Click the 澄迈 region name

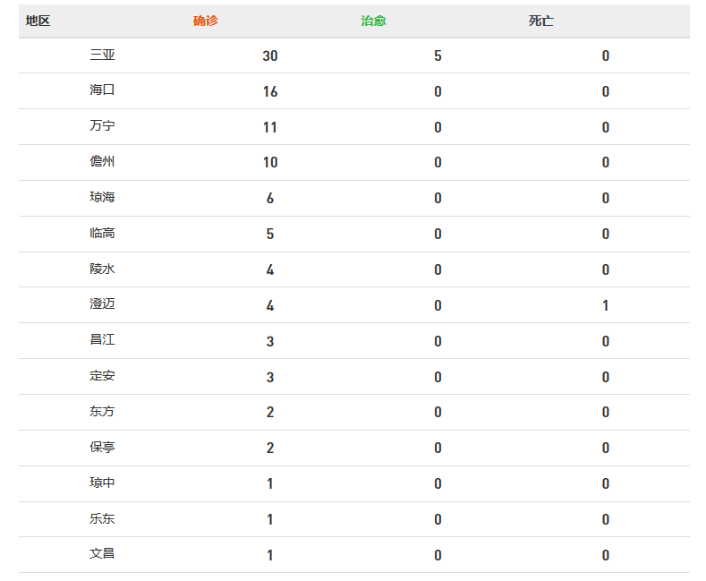click(x=102, y=304)
